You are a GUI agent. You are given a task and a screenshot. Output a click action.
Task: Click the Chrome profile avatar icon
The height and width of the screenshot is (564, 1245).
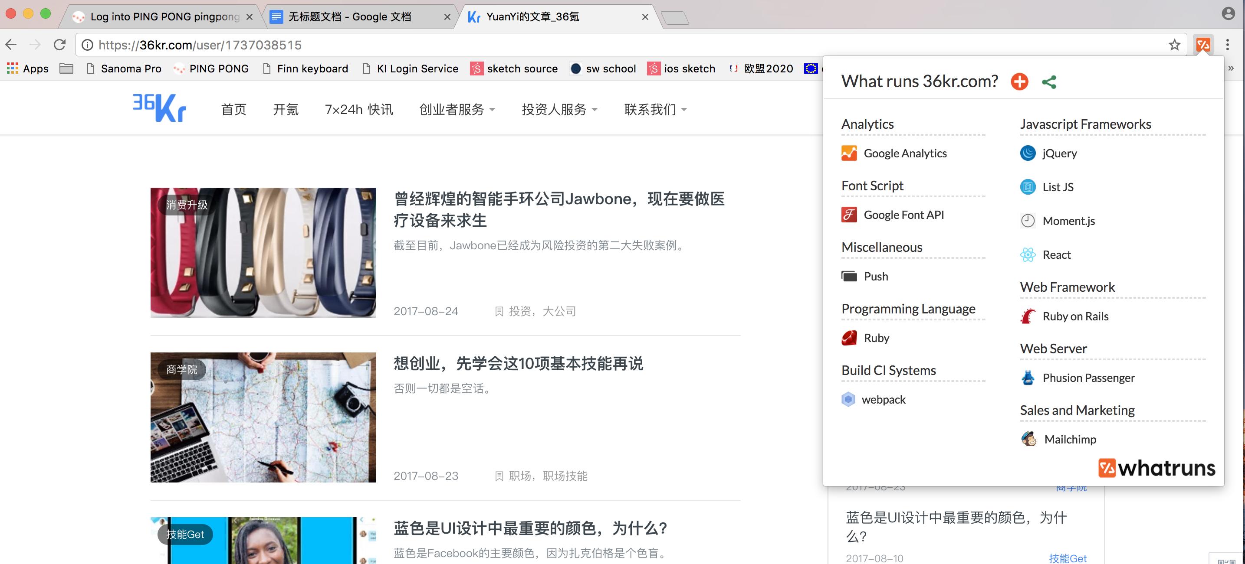click(1228, 13)
